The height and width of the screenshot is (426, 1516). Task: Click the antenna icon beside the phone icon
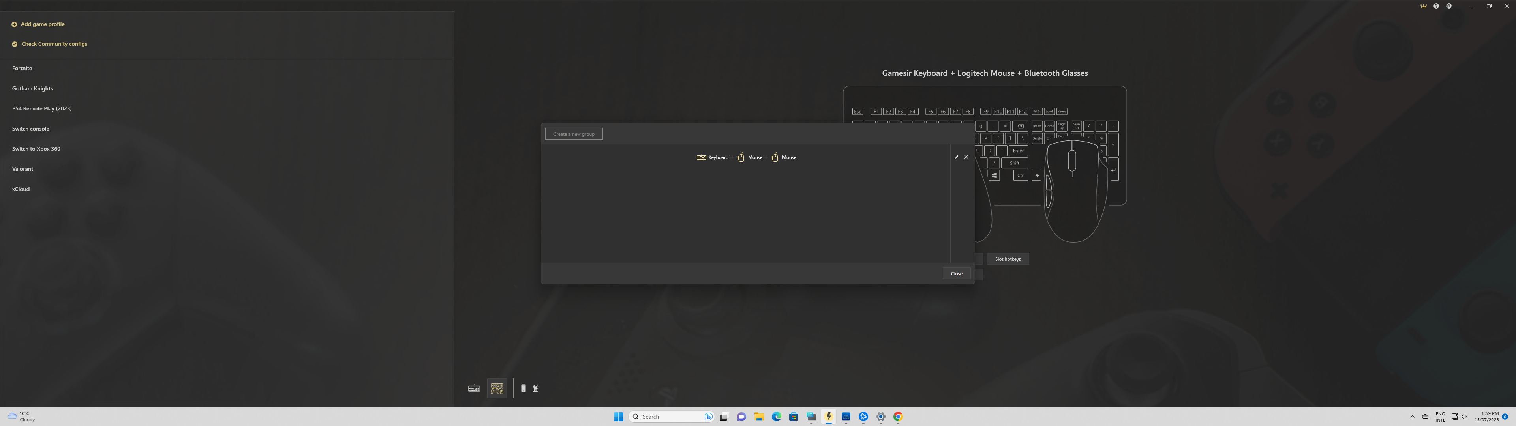(x=536, y=389)
